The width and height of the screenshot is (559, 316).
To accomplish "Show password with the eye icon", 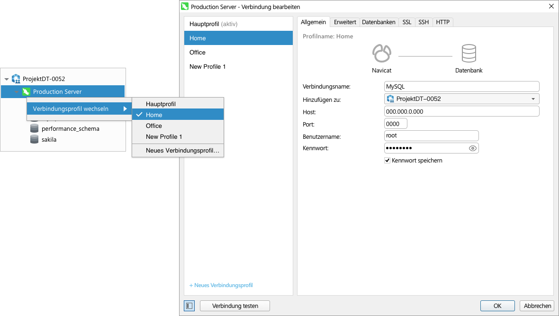I will point(472,148).
